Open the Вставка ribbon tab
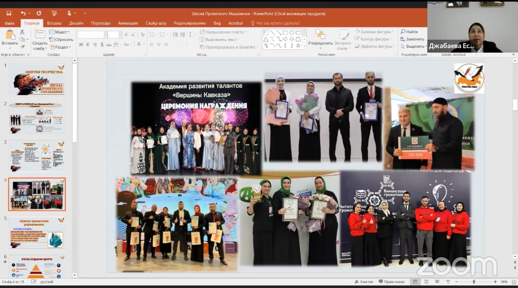 [54, 23]
